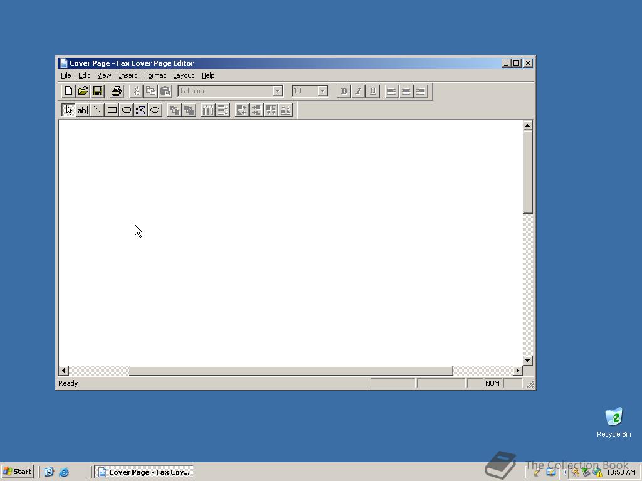Open the File menu
The image size is (642, 481).
click(66, 75)
